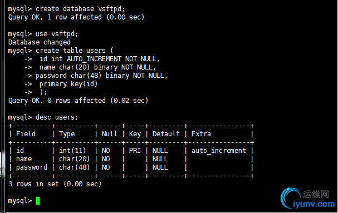
Task: Click the Type column header
Action: pos(67,134)
